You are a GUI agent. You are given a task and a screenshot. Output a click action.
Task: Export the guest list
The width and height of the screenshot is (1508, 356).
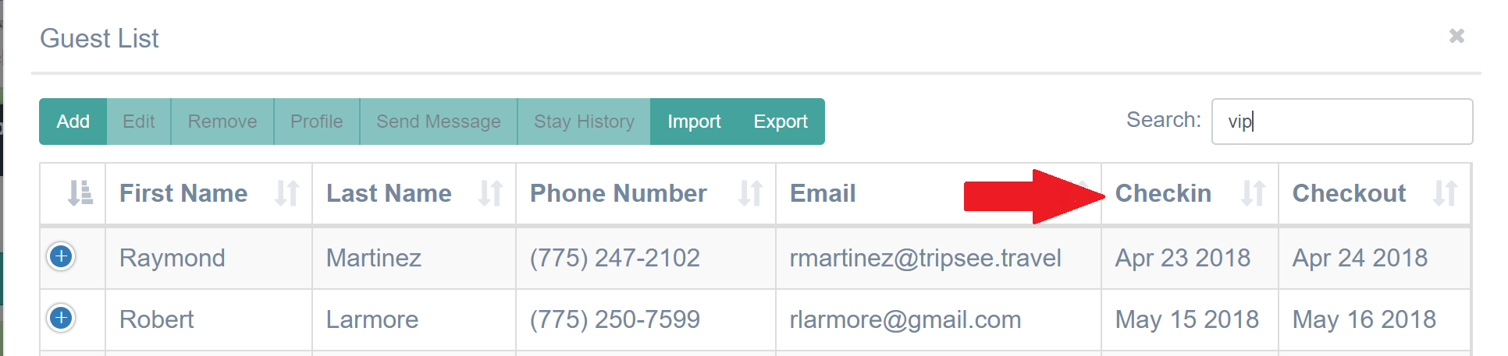point(781,122)
